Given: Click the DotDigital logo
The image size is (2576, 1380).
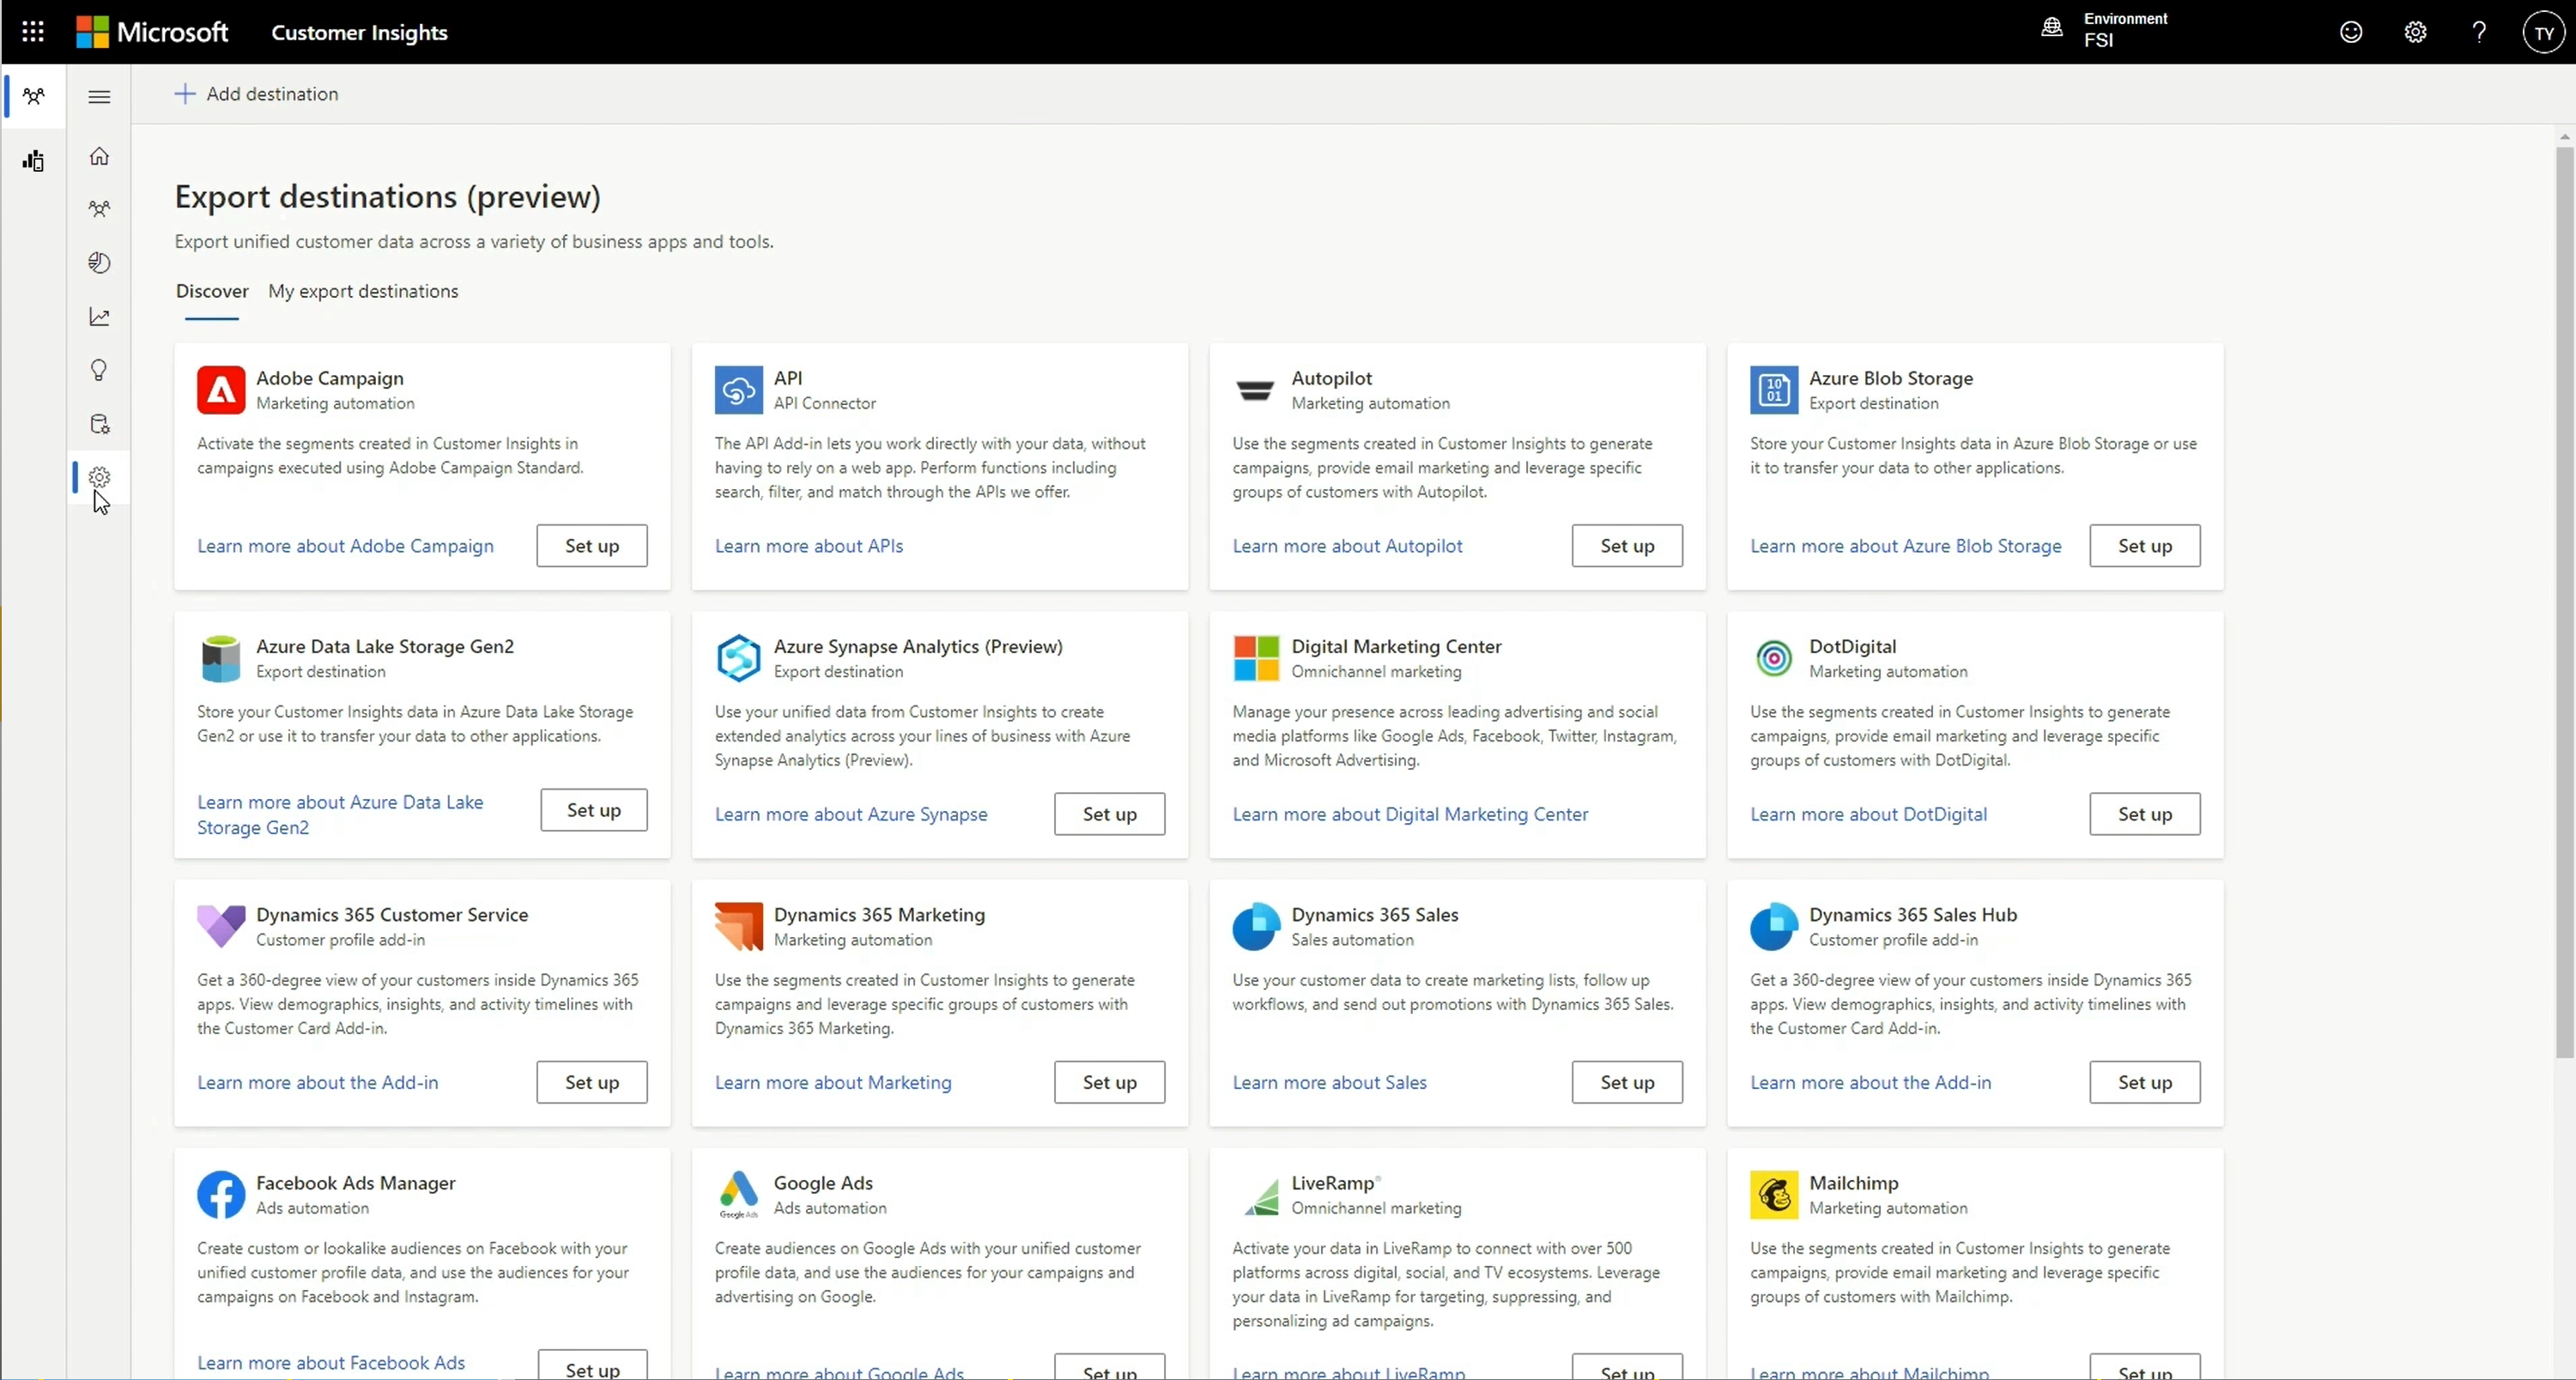Looking at the screenshot, I should click(x=1774, y=658).
